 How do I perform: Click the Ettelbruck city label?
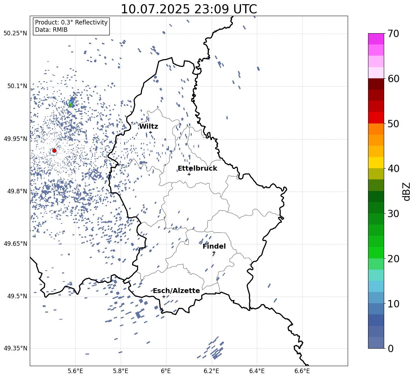coord(197,169)
